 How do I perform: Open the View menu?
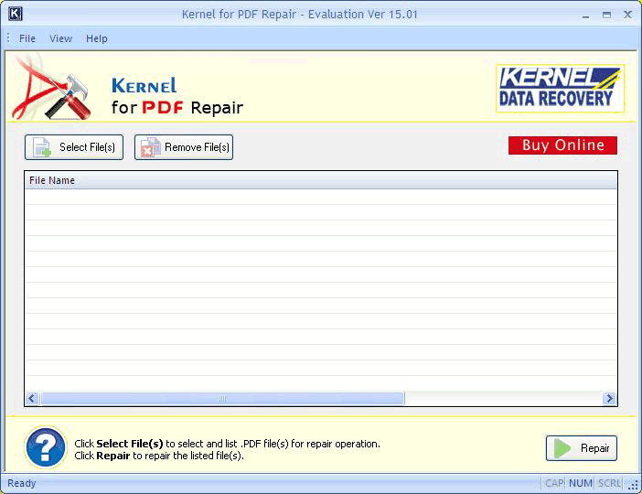point(61,38)
